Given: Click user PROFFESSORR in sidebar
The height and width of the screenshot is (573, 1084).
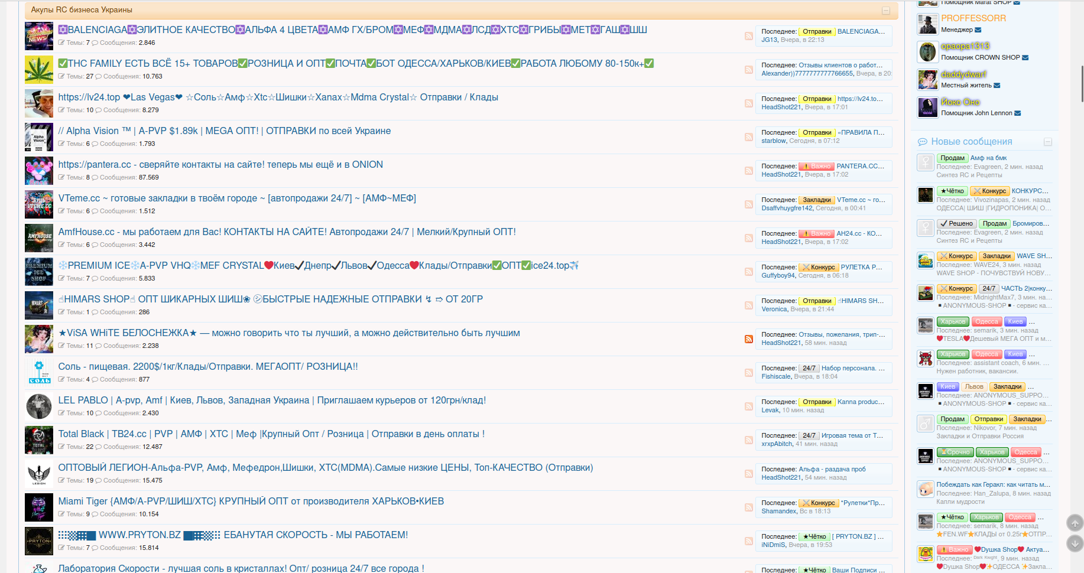Looking at the screenshot, I should [x=973, y=18].
